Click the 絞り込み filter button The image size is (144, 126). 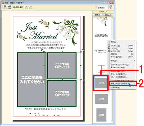pos(108,15)
